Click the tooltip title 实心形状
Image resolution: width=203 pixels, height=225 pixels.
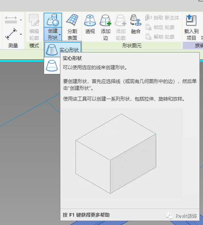[x=72, y=58]
